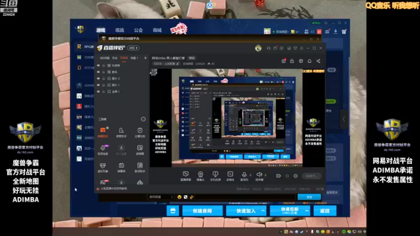Open 弹幕秀 tool icon
This screenshot has width=420, height=236.
(121, 167)
